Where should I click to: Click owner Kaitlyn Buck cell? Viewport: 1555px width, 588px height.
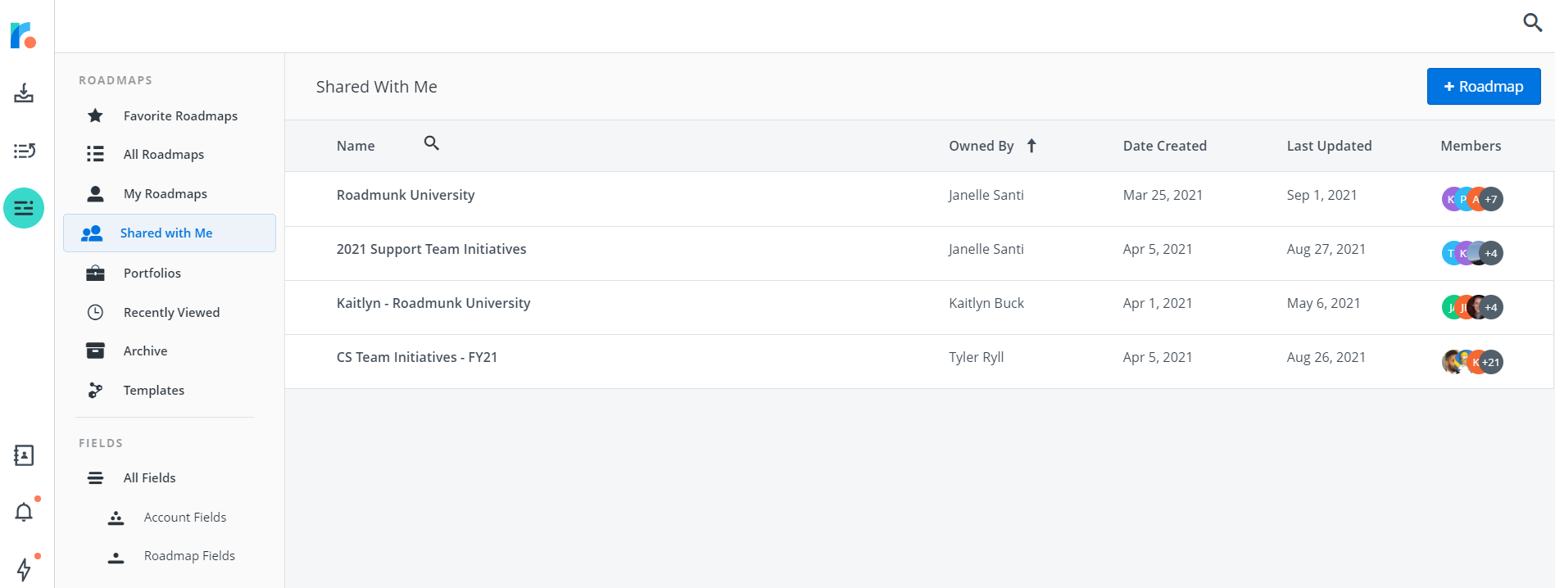pyautogui.click(x=986, y=303)
